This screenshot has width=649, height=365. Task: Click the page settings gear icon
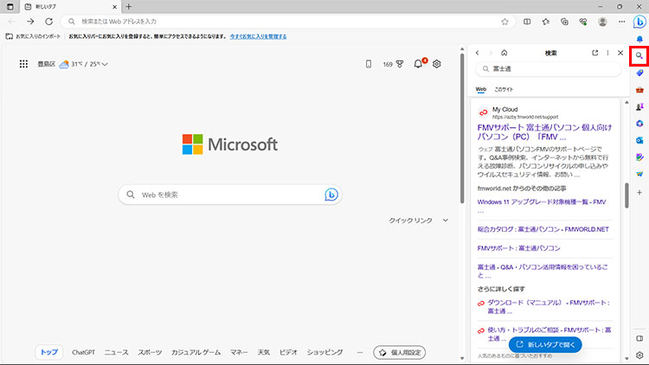click(x=437, y=64)
